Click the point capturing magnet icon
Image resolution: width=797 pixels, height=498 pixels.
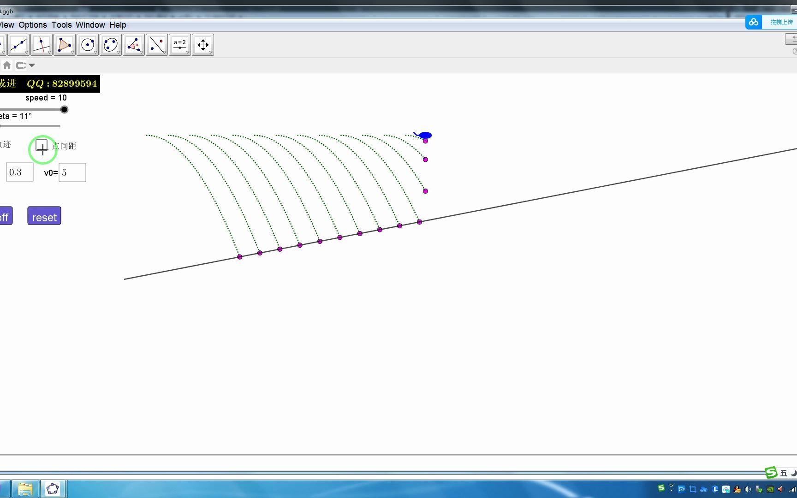[x=21, y=65]
